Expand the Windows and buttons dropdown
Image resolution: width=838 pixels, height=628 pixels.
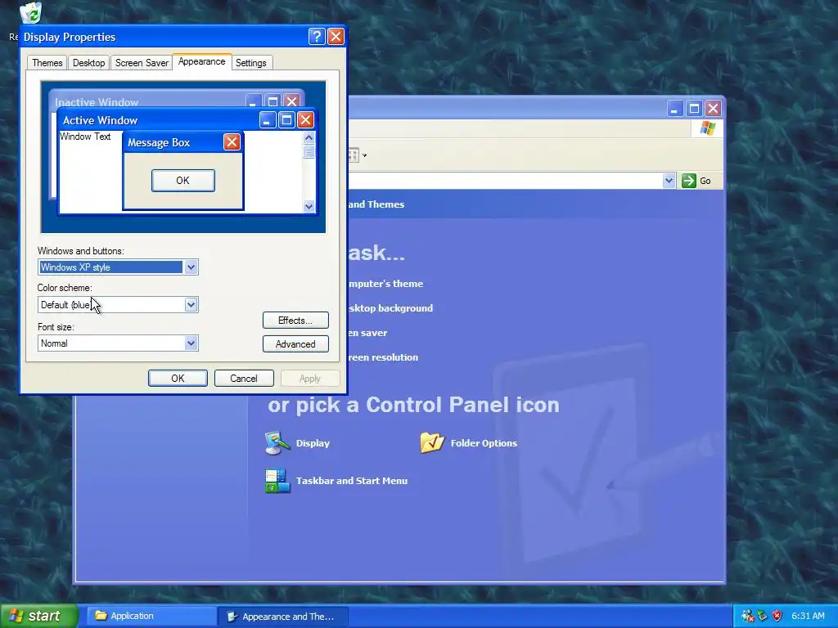pyautogui.click(x=191, y=267)
